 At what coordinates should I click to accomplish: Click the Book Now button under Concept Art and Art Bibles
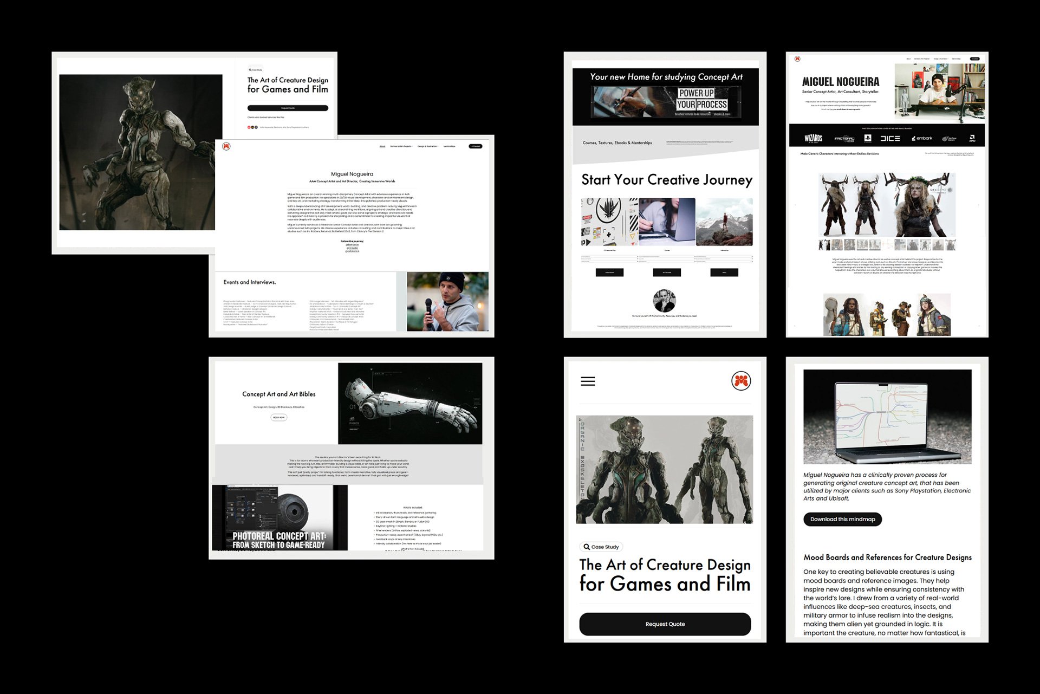click(x=278, y=418)
